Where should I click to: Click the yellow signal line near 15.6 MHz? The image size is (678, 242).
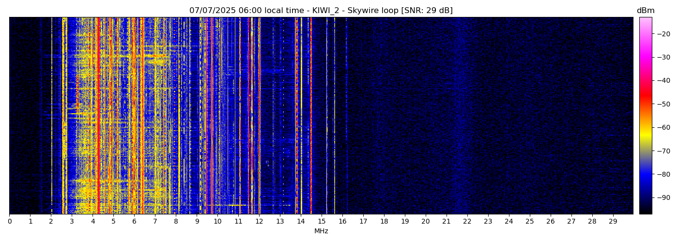point(334,116)
